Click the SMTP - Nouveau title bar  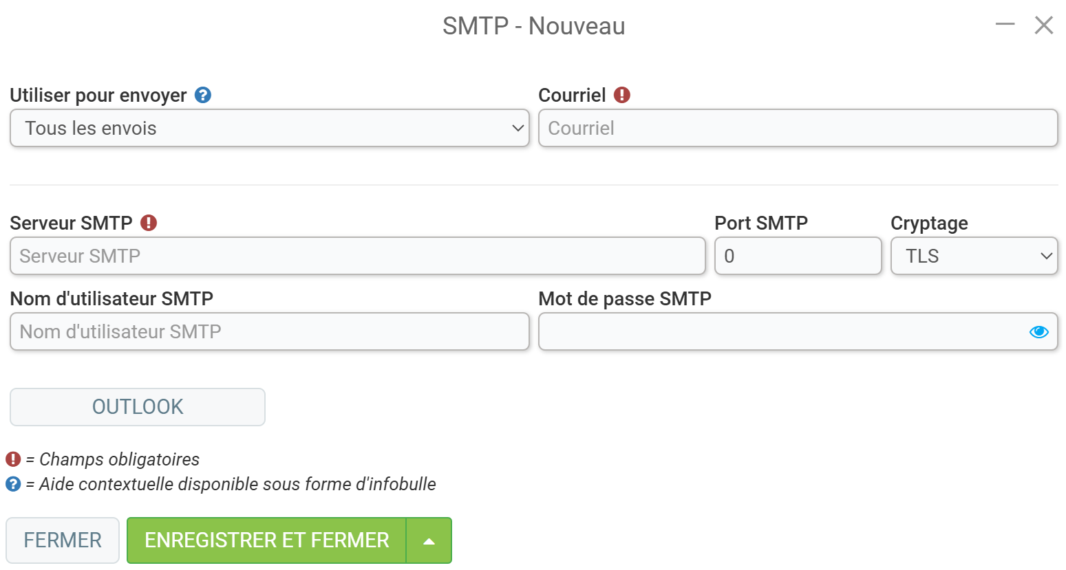pos(533,26)
